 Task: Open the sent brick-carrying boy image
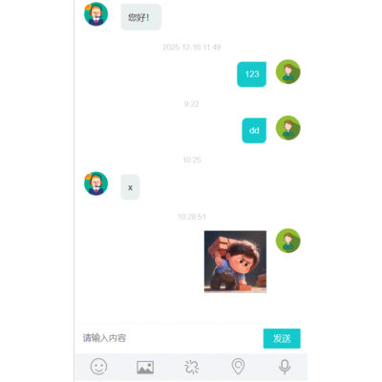tap(235, 262)
